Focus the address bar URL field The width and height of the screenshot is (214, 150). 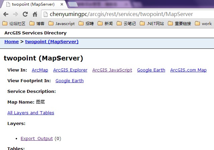[x=128, y=14]
